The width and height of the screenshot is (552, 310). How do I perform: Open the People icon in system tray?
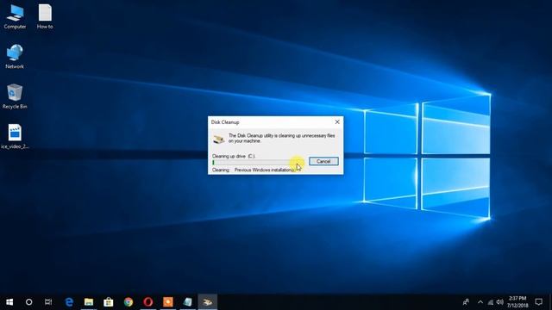(x=466, y=302)
